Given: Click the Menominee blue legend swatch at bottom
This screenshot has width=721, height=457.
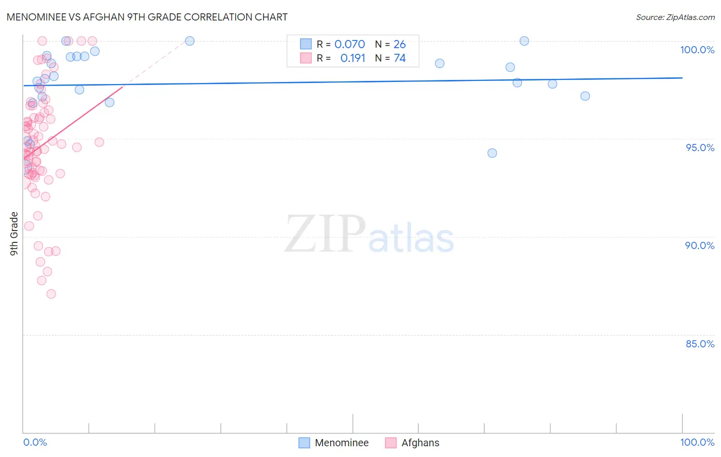Looking at the screenshot, I should click(x=304, y=443).
